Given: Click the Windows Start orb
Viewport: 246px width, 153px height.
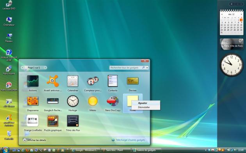Looking at the screenshot, I should pyautogui.click(x=5, y=150).
